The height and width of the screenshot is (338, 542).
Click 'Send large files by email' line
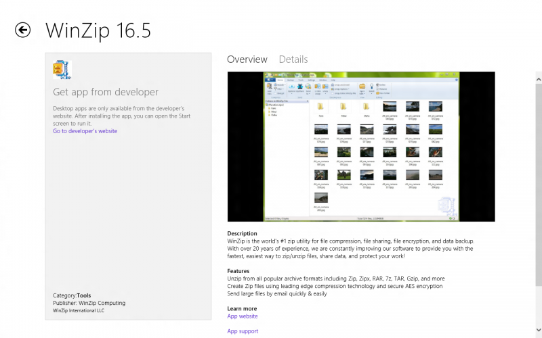click(277, 294)
